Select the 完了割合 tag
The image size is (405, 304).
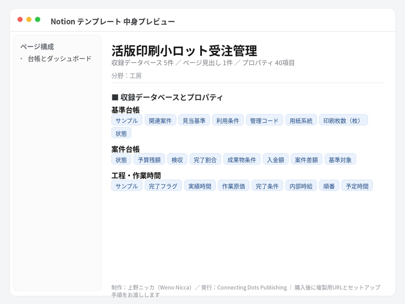click(205, 159)
